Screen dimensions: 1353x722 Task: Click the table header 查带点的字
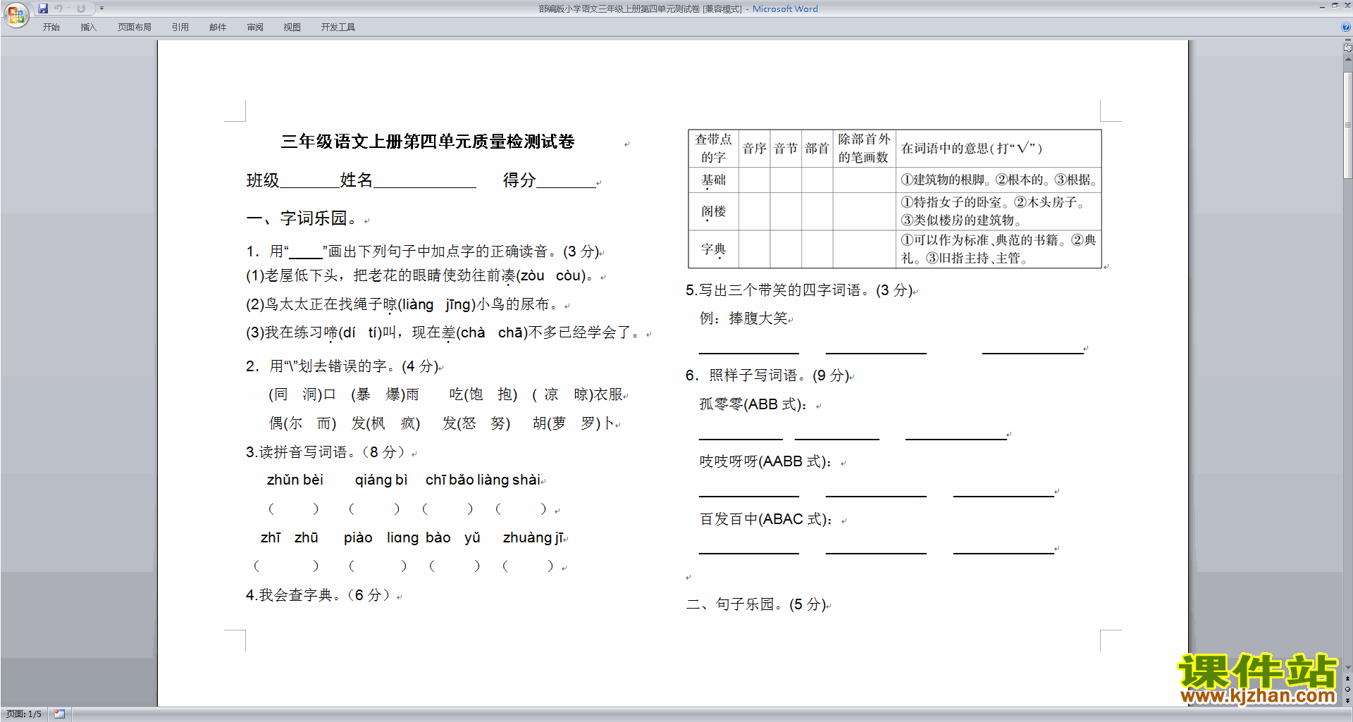point(713,149)
